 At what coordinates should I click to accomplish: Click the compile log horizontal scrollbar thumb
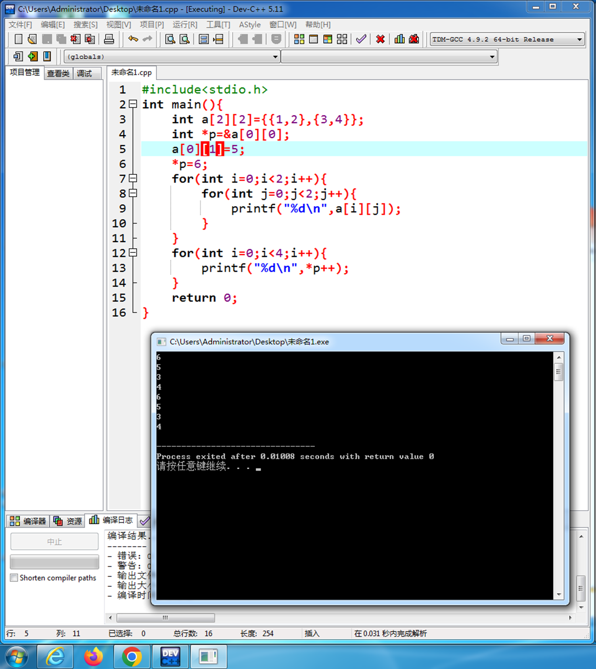point(166,618)
